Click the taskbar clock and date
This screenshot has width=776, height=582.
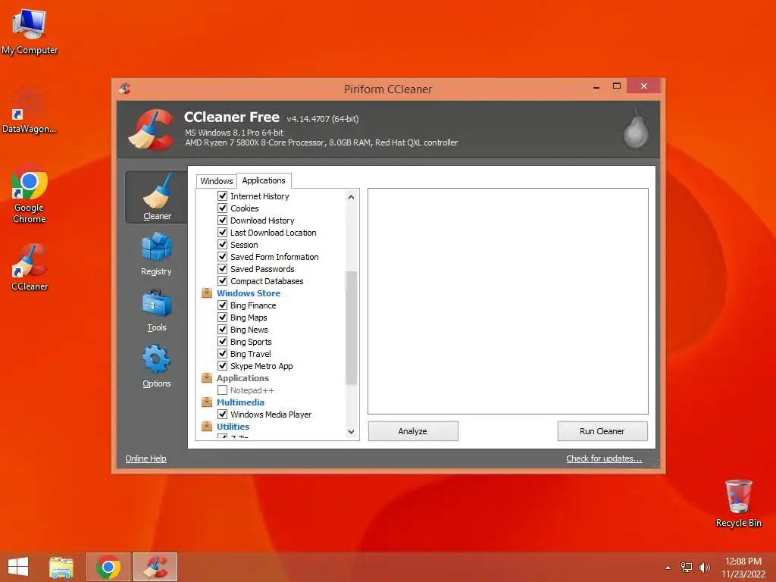[x=743, y=568]
